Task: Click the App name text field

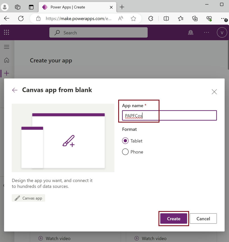Action: [x=169, y=115]
